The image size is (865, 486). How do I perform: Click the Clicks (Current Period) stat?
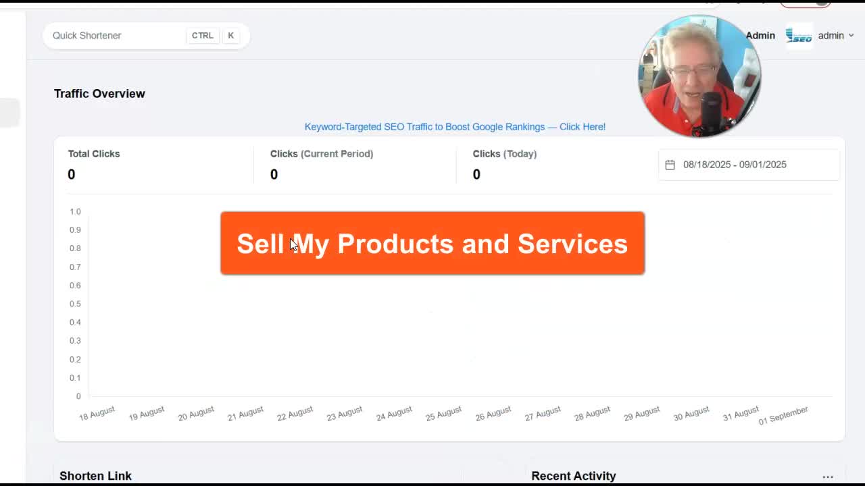(x=322, y=165)
